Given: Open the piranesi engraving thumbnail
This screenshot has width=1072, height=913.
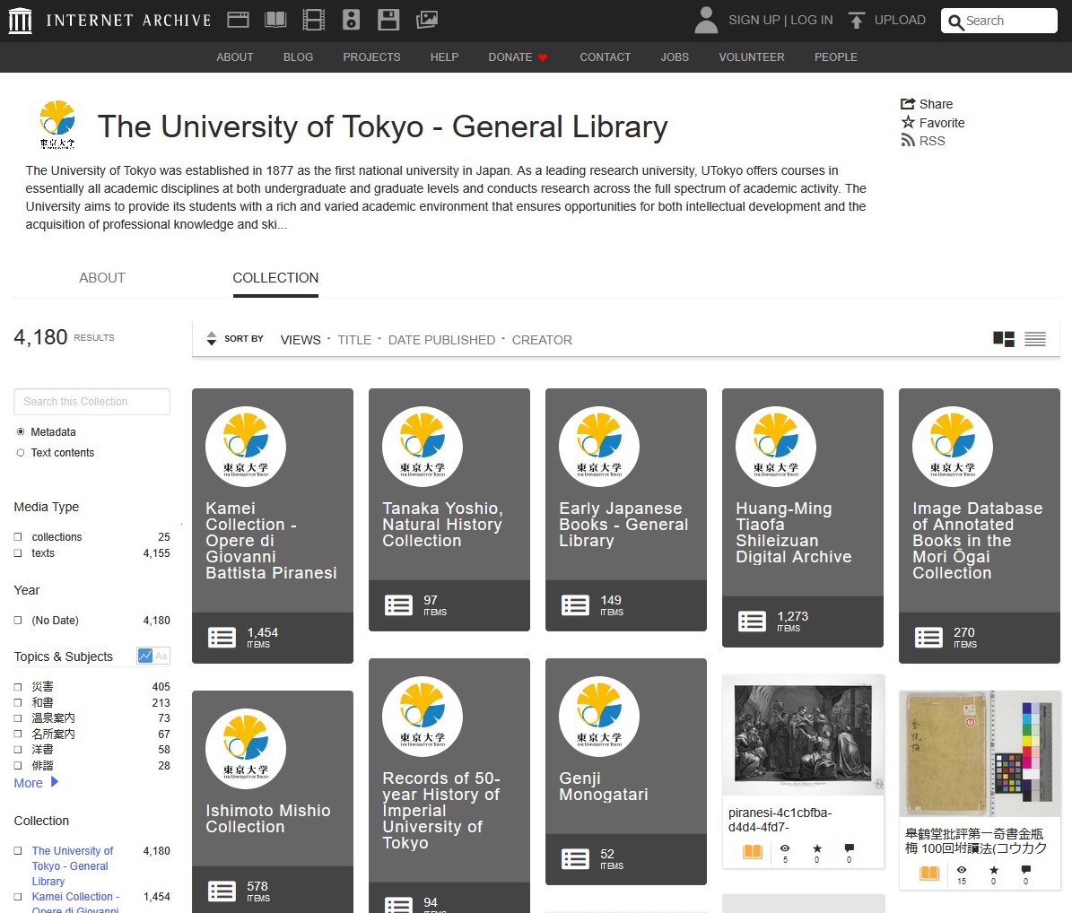Looking at the screenshot, I should [x=803, y=735].
